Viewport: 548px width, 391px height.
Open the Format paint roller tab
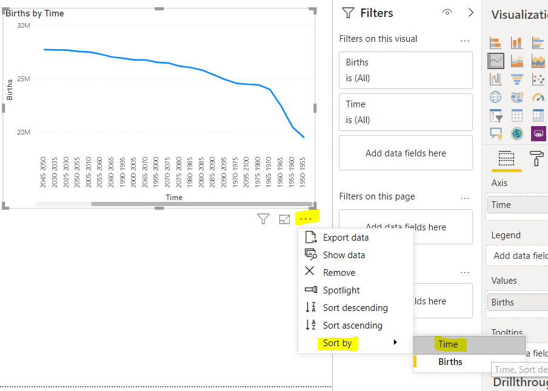pos(537,159)
